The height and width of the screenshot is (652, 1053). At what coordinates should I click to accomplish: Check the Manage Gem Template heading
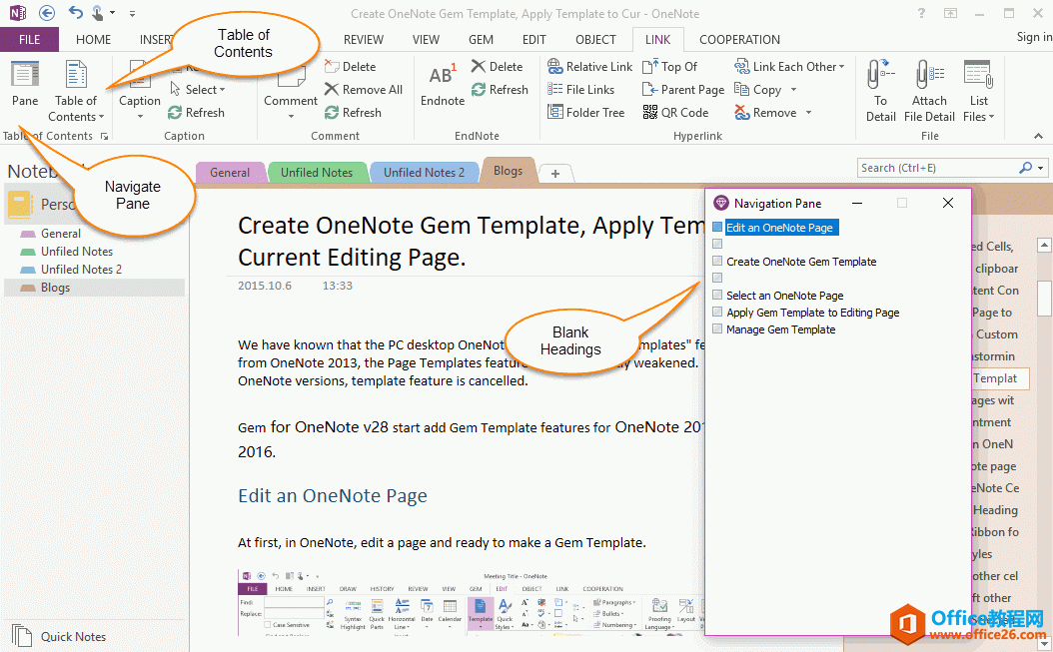point(717,328)
